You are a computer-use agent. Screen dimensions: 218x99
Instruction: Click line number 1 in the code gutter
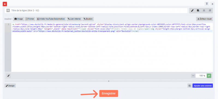pos(8,24)
